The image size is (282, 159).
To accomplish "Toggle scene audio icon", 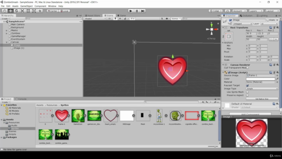I will tap(120, 19).
